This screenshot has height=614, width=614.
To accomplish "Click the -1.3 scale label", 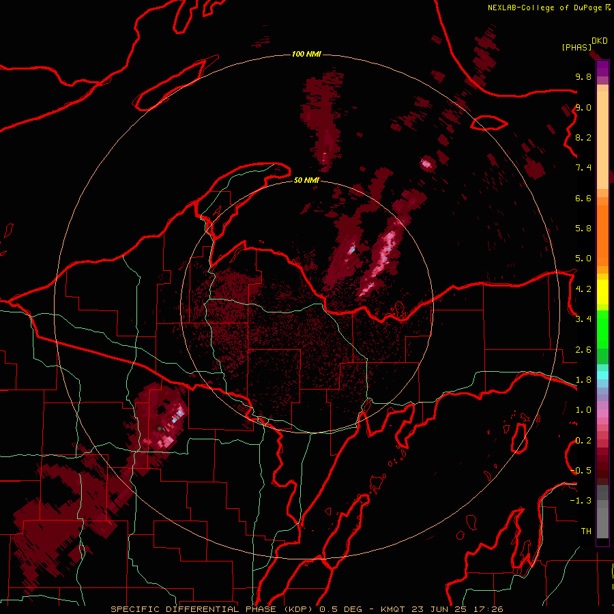I will click(x=581, y=501).
